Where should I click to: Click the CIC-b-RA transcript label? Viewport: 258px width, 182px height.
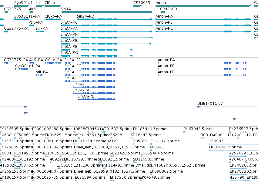coord(53,16)
